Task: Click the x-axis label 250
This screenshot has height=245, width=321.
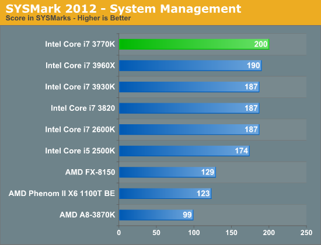Action: (x=306, y=233)
